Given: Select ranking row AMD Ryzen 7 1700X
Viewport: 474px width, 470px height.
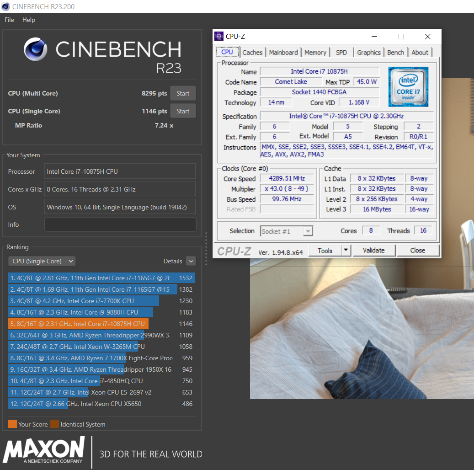Looking at the screenshot, I should 101,358.
